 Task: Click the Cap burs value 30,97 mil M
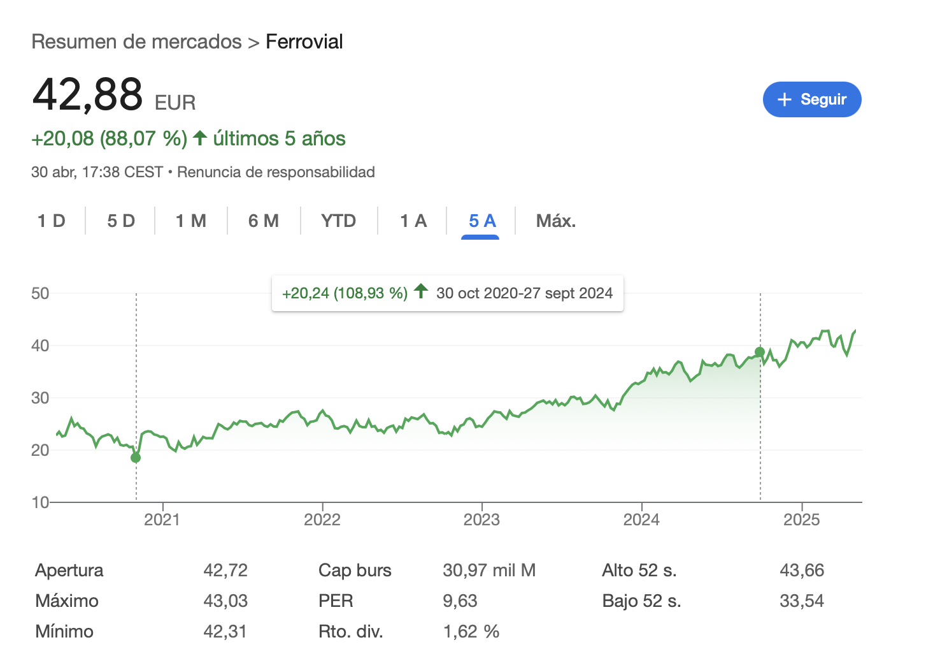click(x=489, y=570)
